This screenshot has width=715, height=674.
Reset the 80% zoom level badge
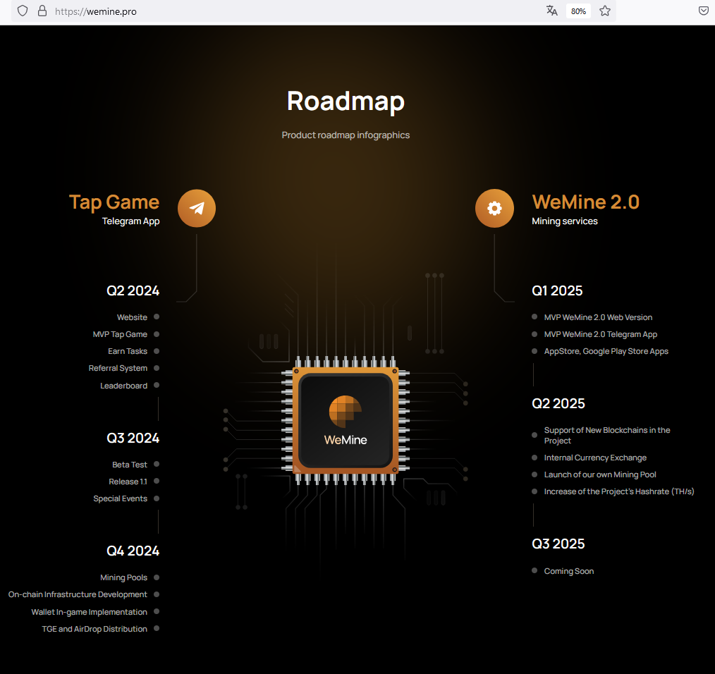click(x=578, y=11)
